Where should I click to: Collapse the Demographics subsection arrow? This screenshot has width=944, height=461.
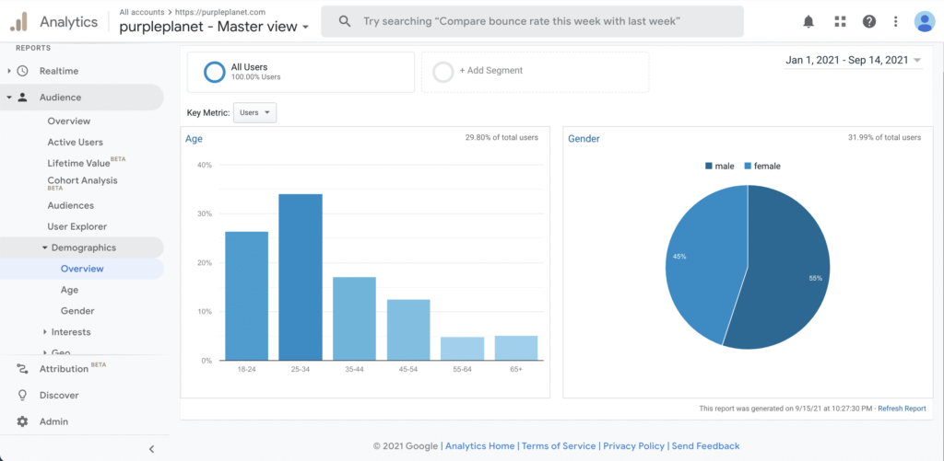coord(45,248)
